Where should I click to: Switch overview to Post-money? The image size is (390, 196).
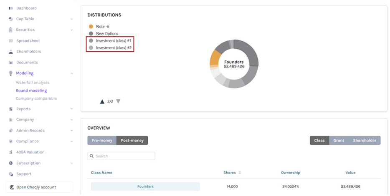(x=132, y=141)
